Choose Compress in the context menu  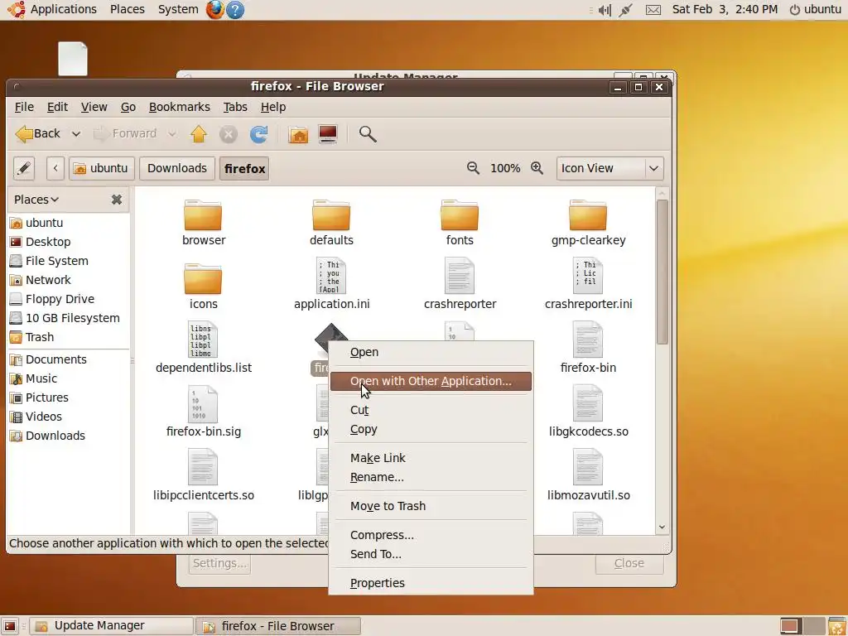click(431, 536)
